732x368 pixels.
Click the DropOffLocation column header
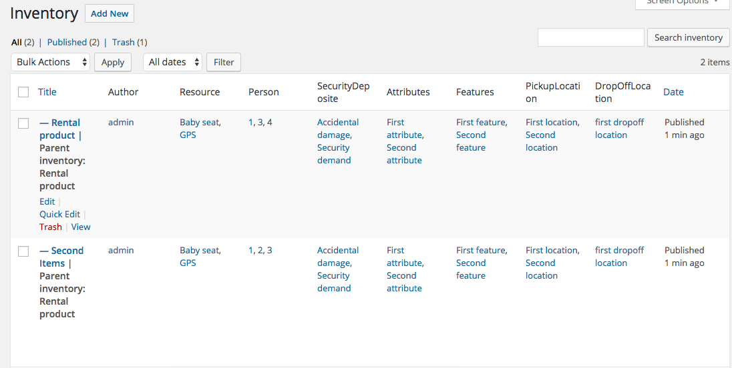point(622,92)
